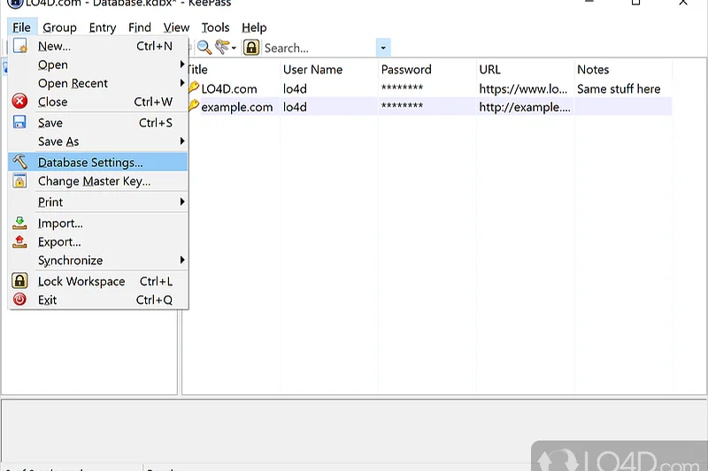Sort by the User Name column header
This screenshot has height=471, width=708.
[x=328, y=70]
